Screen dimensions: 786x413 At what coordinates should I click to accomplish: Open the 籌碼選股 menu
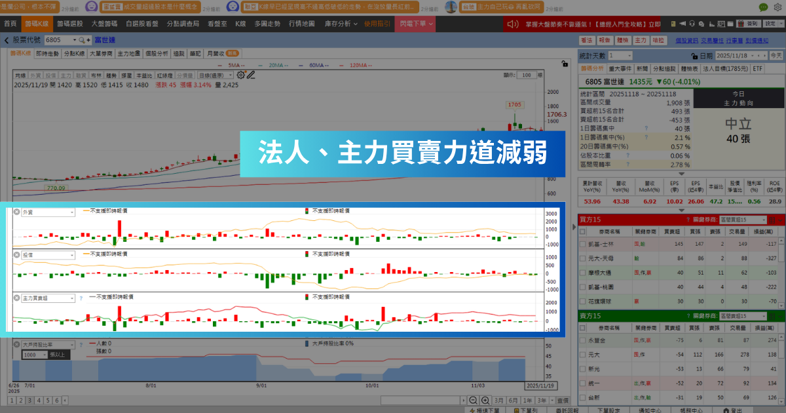pos(69,23)
